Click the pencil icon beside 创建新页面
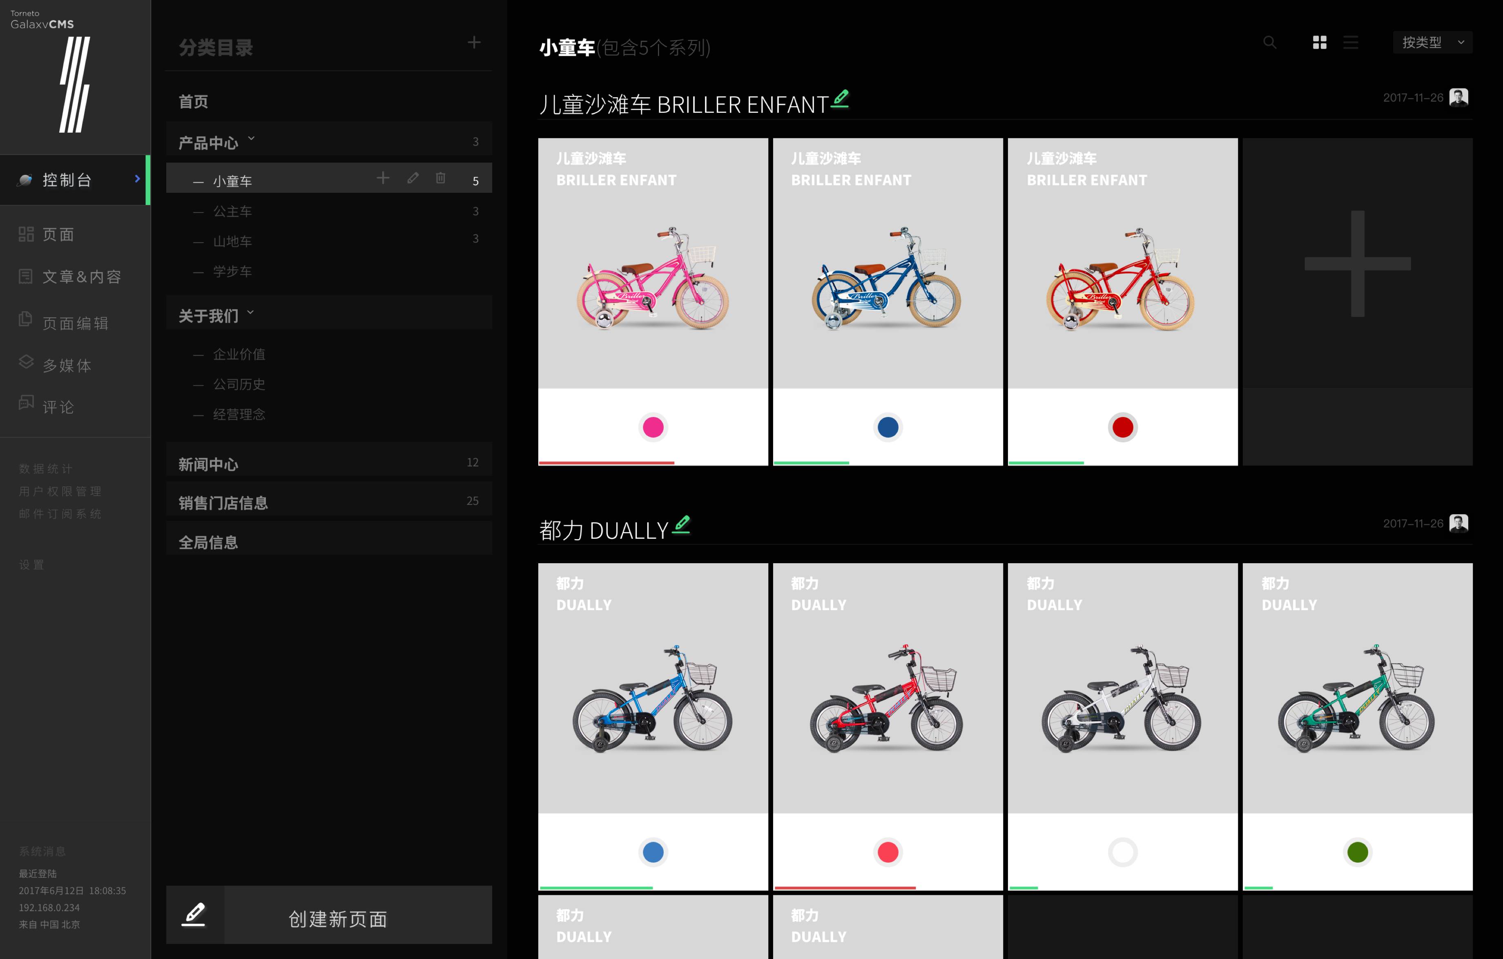The height and width of the screenshot is (959, 1503). pyautogui.click(x=194, y=914)
